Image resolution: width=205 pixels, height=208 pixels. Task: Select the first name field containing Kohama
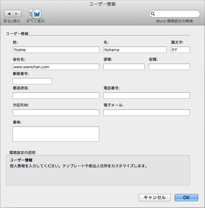click(x=135, y=50)
